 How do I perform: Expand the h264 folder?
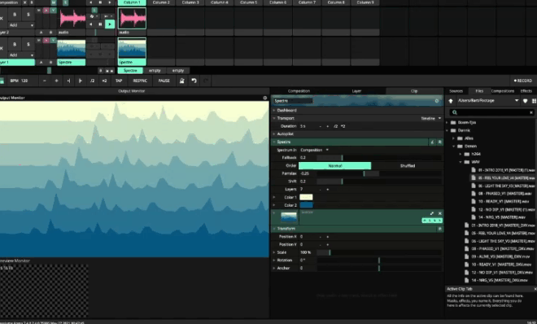pyautogui.click(x=461, y=154)
